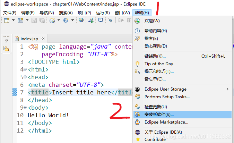Open the 项目(P) menu
The image size is (234, 143).
coord(84,13)
